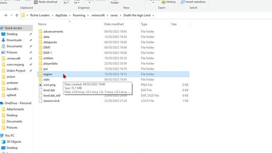Go up one folder level
Image resolution: width=272 pixels, height=153 pixels.
pos(17,15)
